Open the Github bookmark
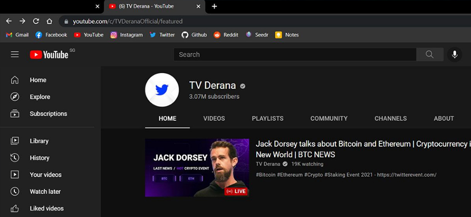The width and height of the screenshot is (471, 217). [194, 35]
